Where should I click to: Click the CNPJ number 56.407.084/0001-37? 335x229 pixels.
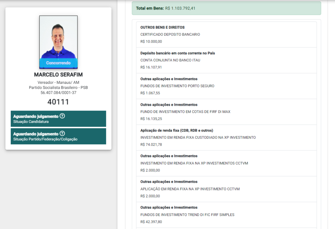58,93
